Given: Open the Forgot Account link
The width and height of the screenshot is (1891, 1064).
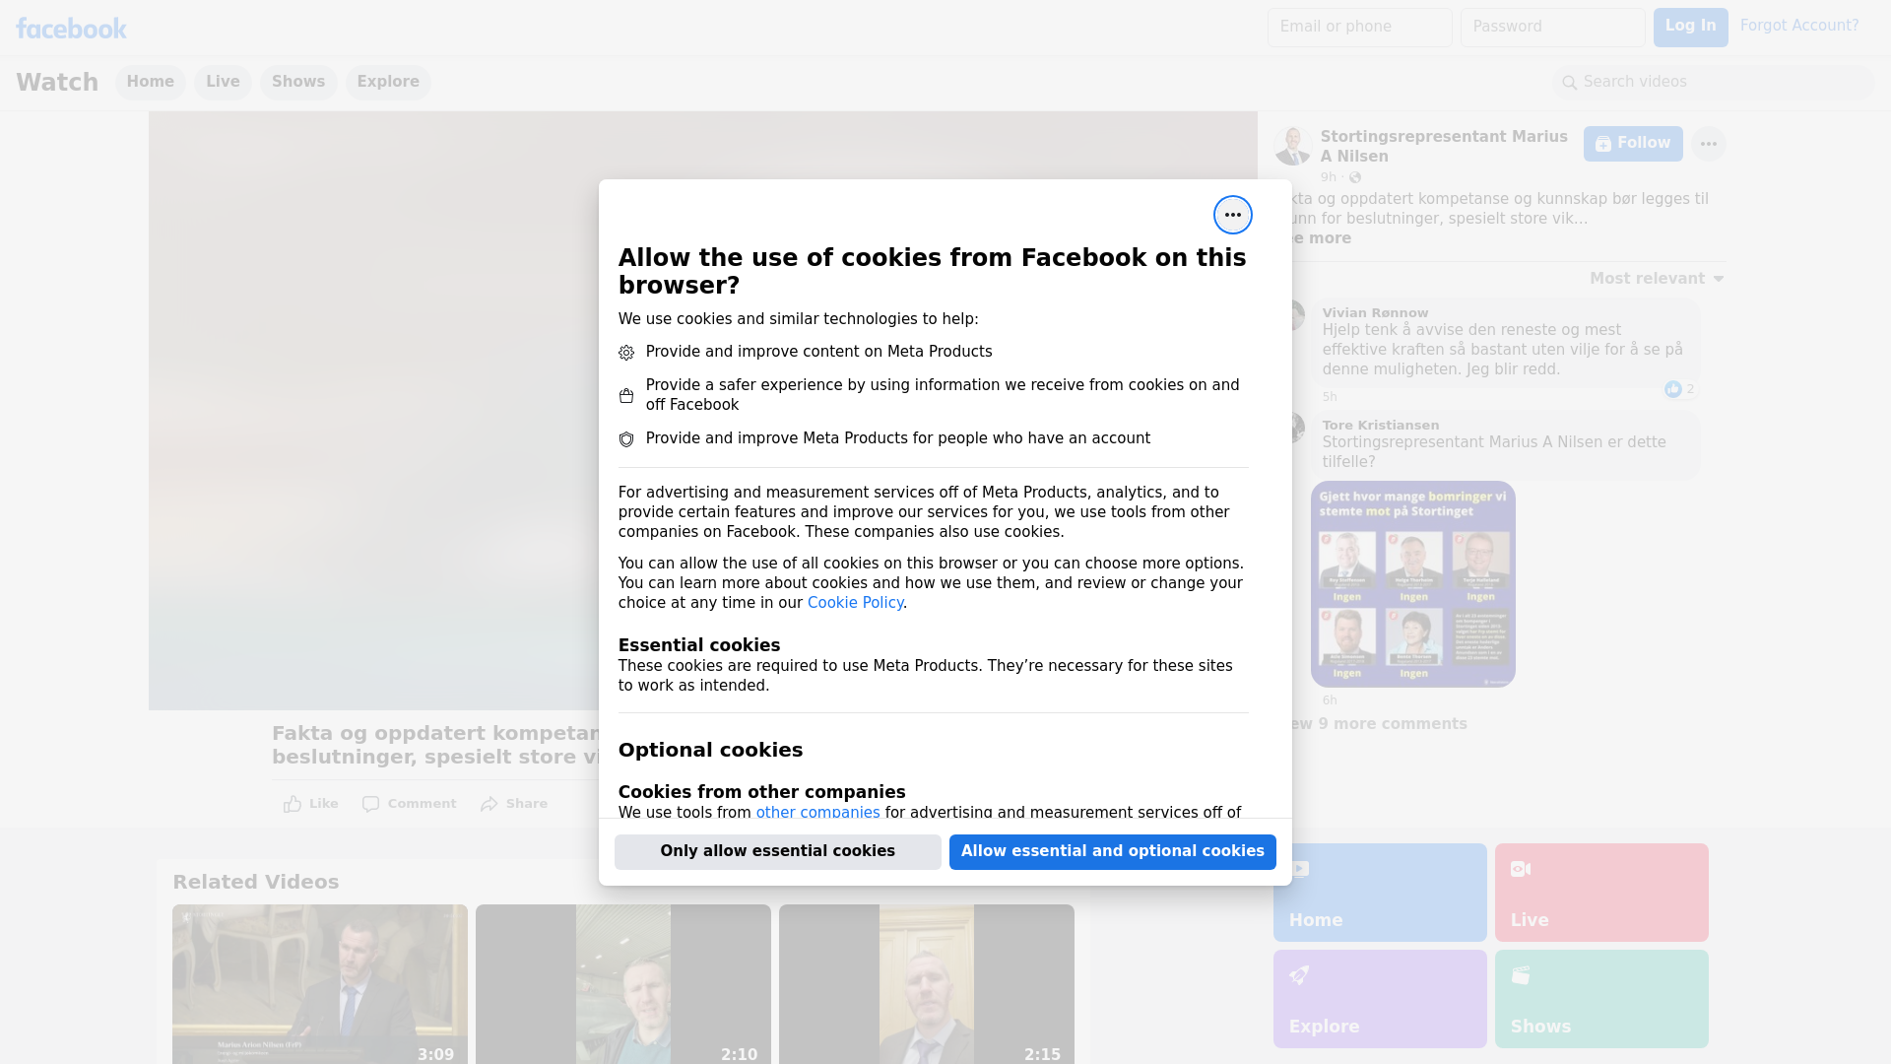Looking at the screenshot, I should click(1799, 27).
